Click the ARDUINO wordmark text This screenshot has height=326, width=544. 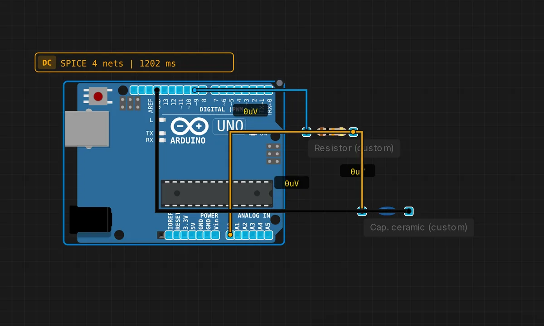point(188,140)
